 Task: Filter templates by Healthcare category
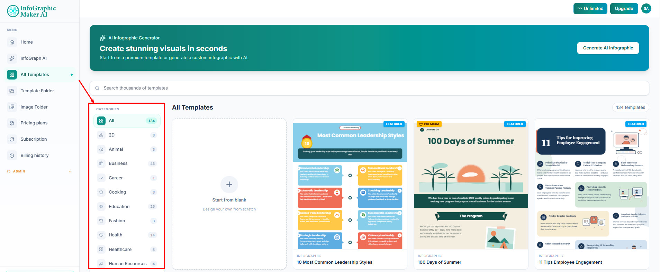[x=127, y=250]
